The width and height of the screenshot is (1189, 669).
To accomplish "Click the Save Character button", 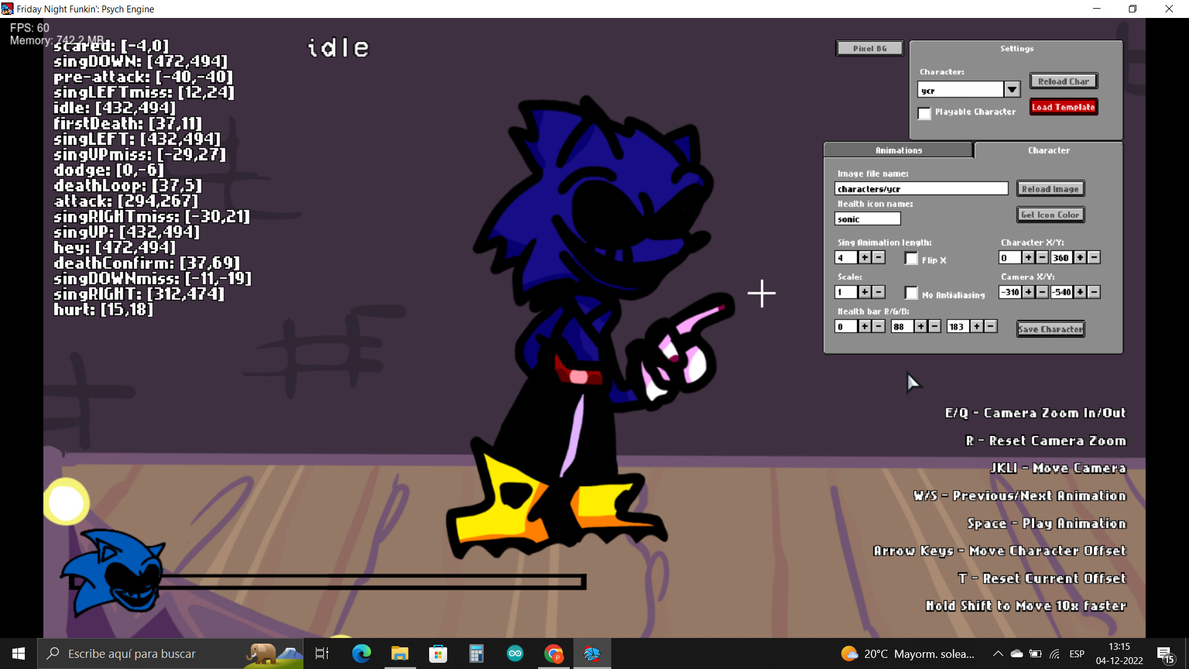I will [1050, 329].
